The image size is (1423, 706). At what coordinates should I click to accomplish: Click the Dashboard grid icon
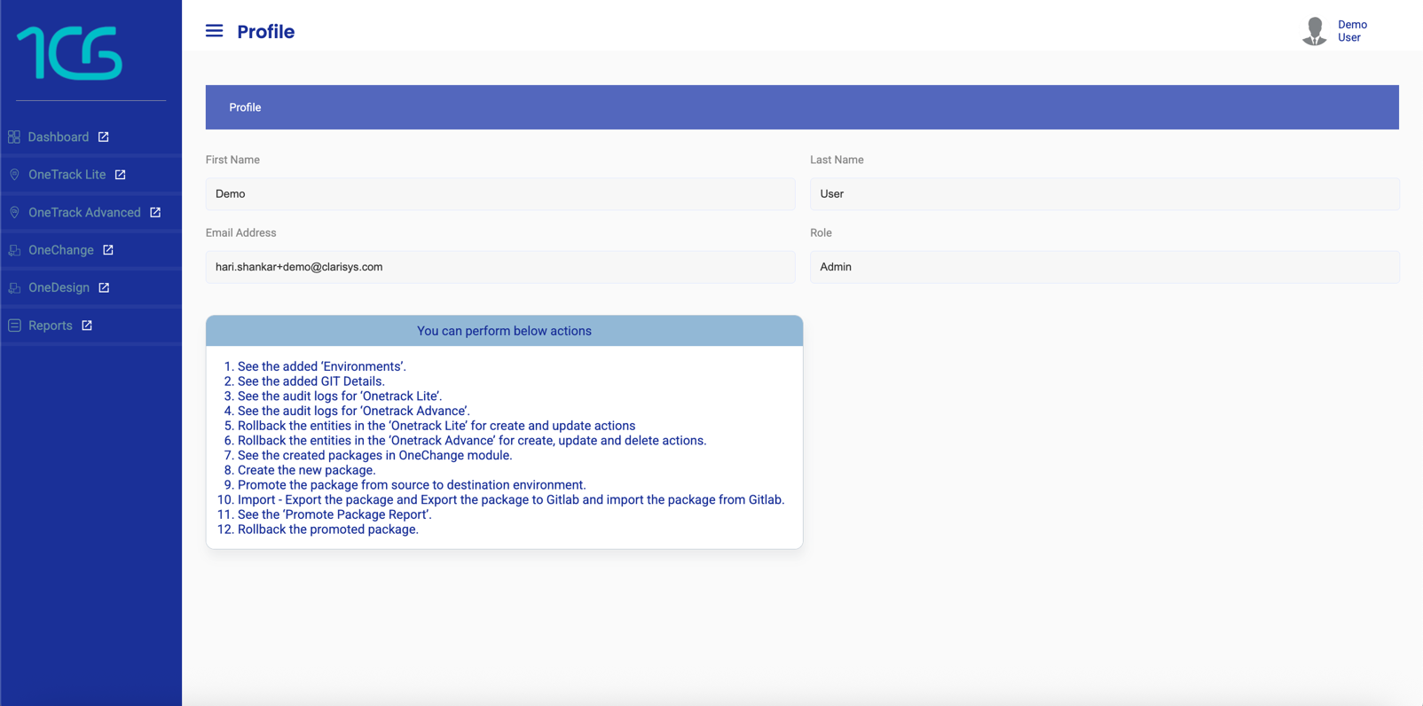coord(14,137)
